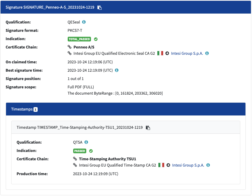Select the QTSA qualification text

coord(78,142)
